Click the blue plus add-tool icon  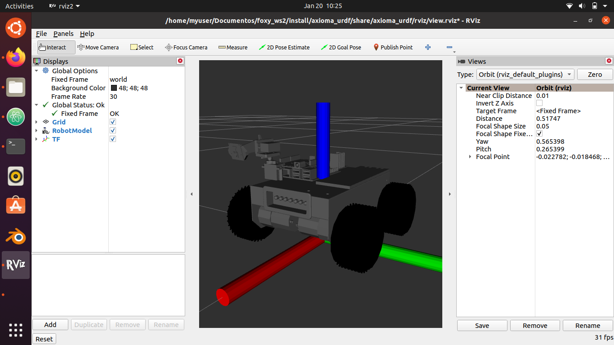[428, 47]
